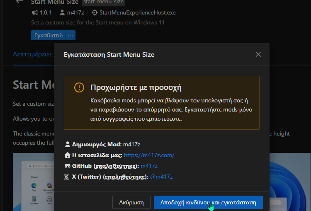This screenshot has height=211, width=311.
Task: Click the person icon next to Δημιουργός Mod
Action: (x=68, y=144)
